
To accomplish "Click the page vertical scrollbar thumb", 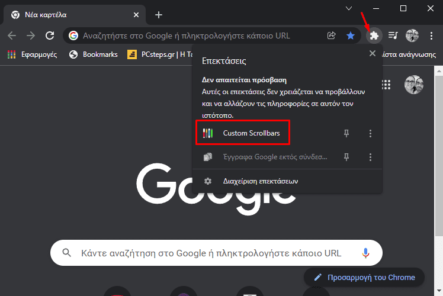I will (x=439, y=155).
